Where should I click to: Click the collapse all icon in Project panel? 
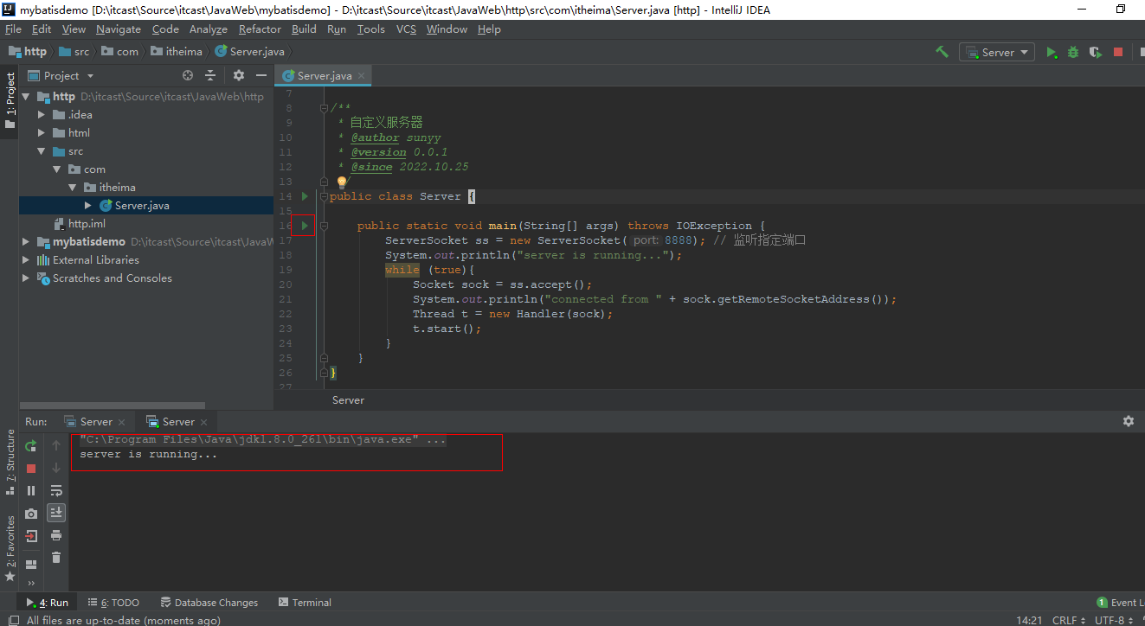(210, 76)
